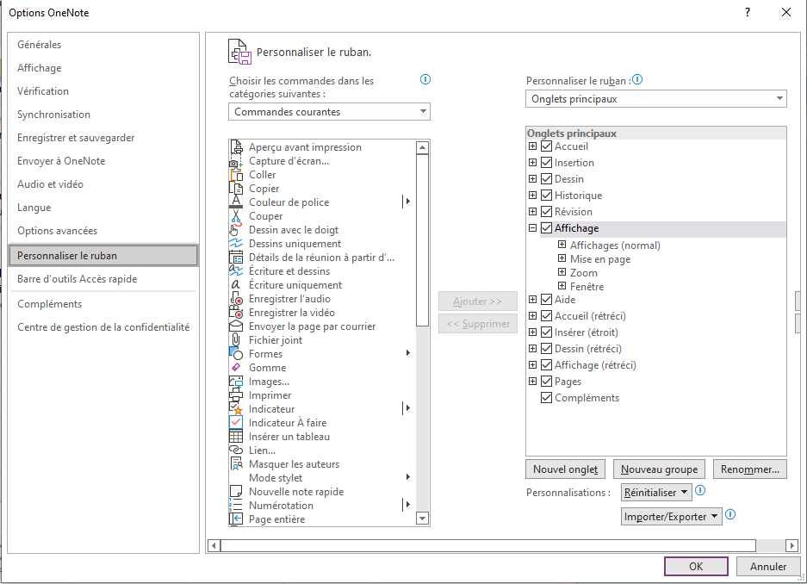Uncheck the Accueil tab checkbox
The width and height of the screenshot is (807, 584).
pos(547,146)
